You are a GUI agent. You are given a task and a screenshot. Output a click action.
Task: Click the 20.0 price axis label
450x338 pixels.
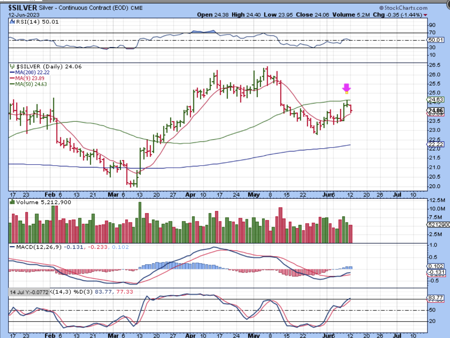435,186
